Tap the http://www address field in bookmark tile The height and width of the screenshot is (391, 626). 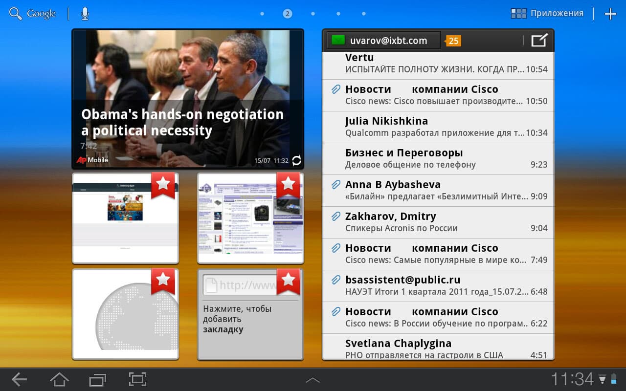click(240, 285)
